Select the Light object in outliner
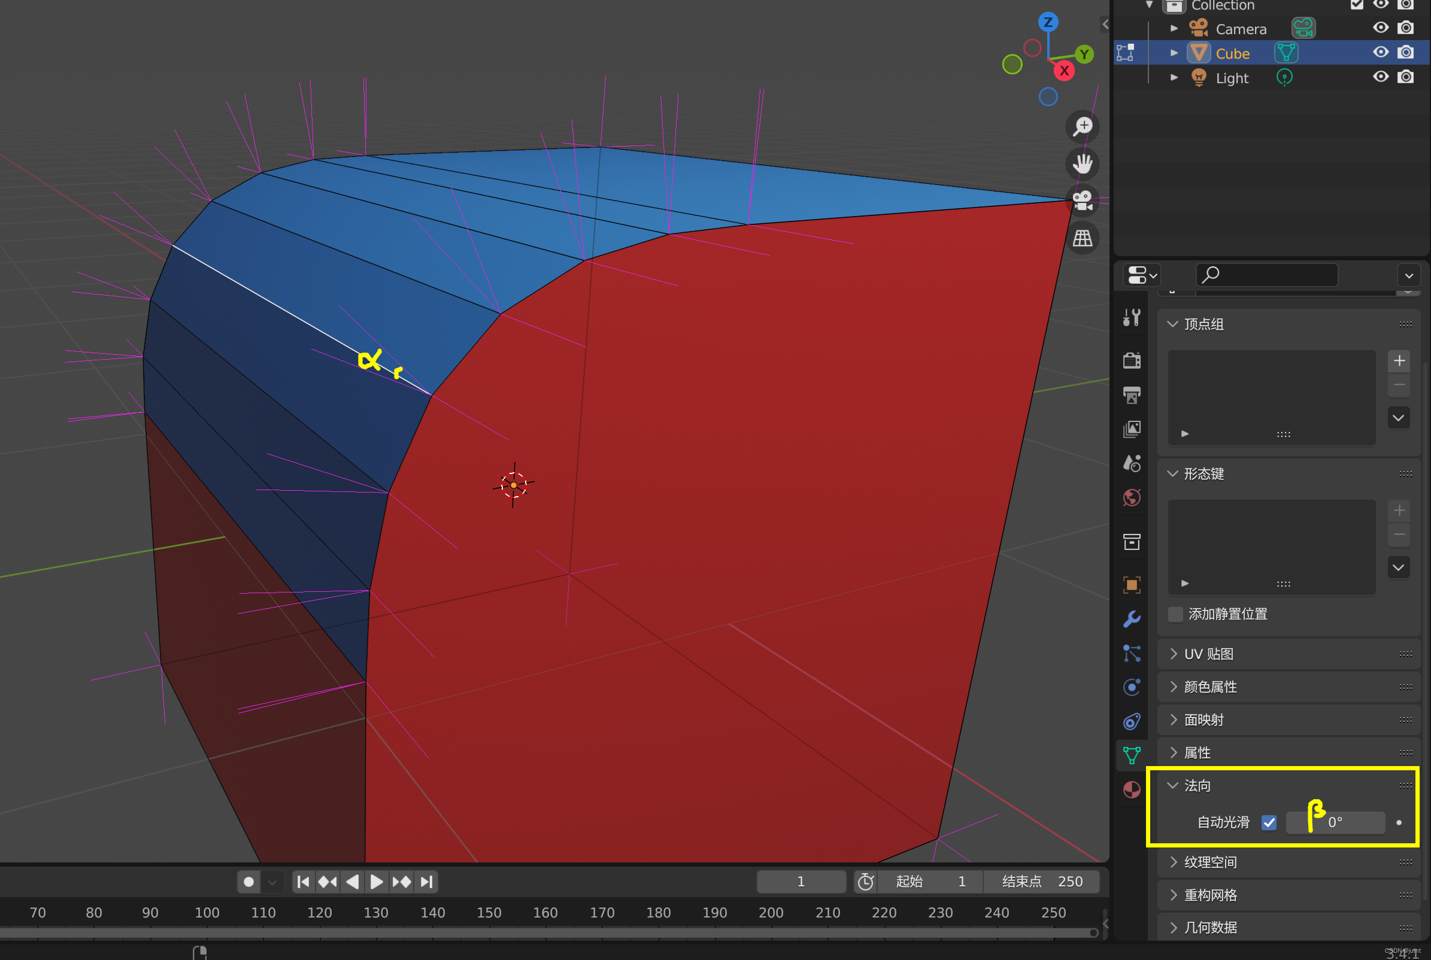Image resolution: width=1431 pixels, height=960 pixels. click(1232, 78)
